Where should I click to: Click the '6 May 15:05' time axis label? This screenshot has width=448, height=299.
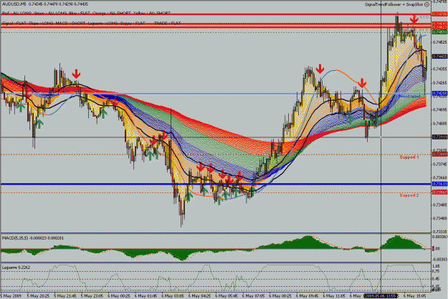[414, 296]
